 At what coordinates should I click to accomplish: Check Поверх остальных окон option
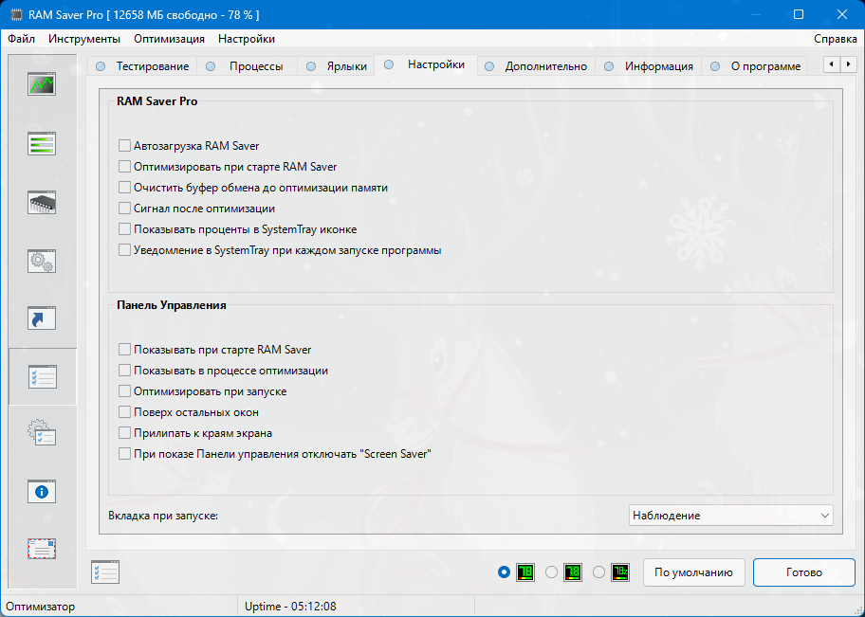click(124, 412)
